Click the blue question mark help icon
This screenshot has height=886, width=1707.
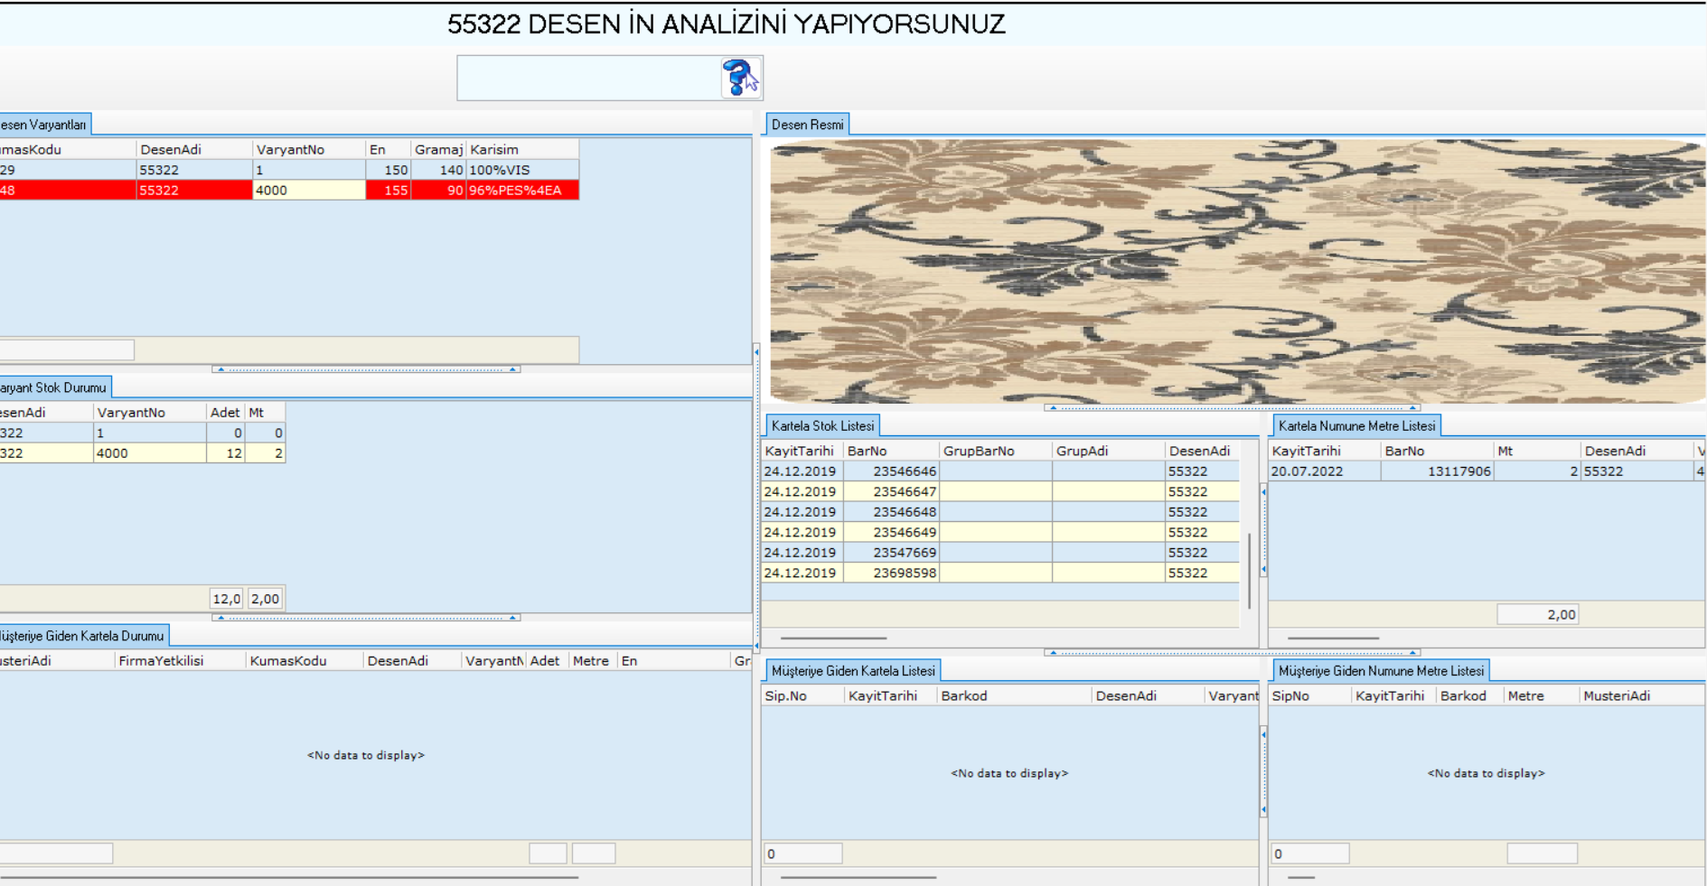[x=740, y=78]
